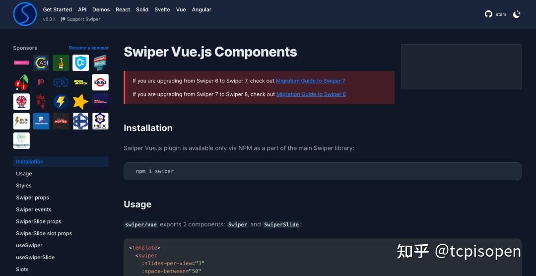Image resolution: width=536 pixels, height=276 pixels.
Task: Open the GitHub stars icon link
Action: [488, 14]
